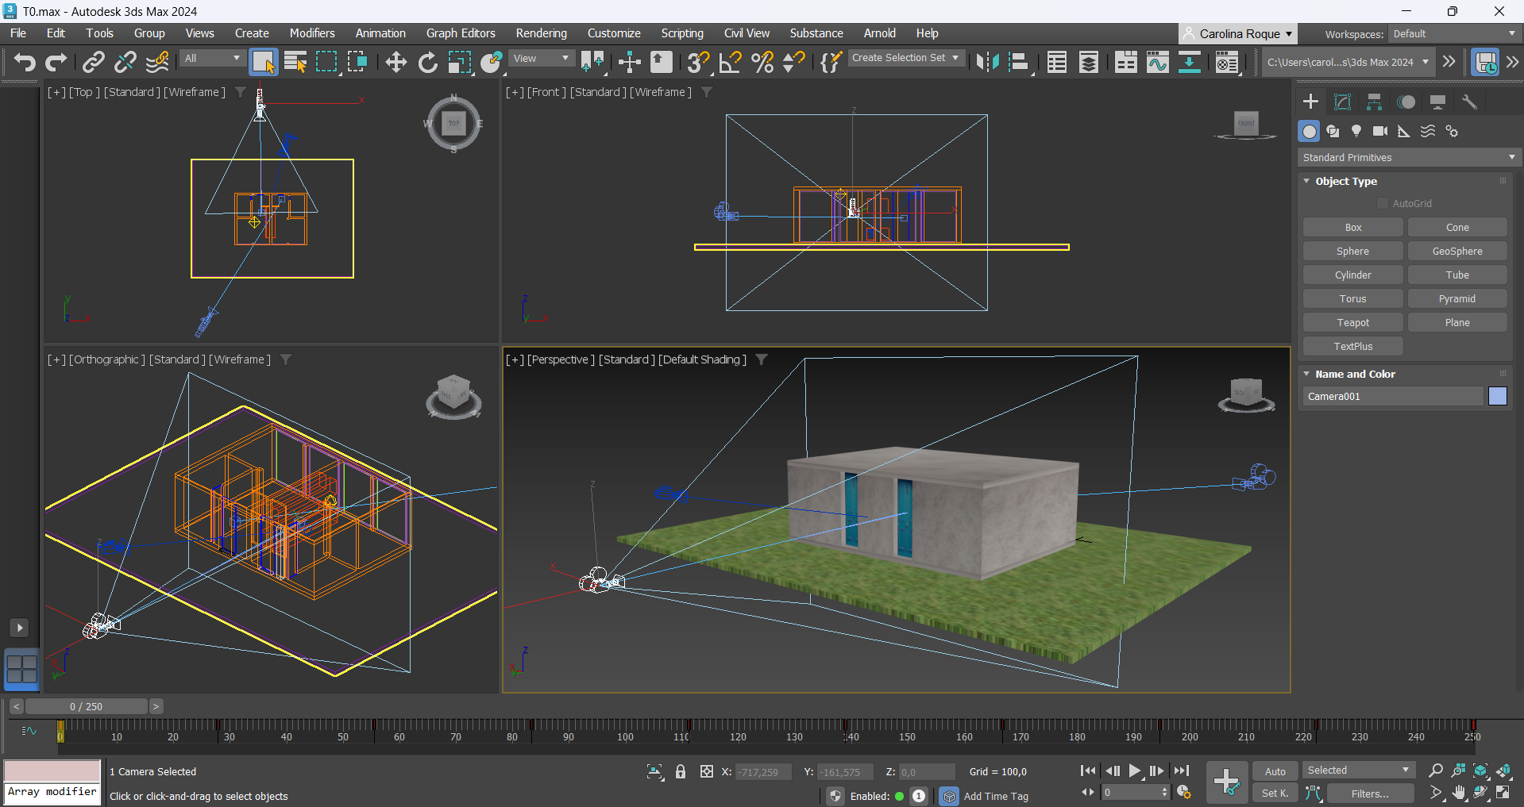Viewport: 1524px width, 807px height.
Task: Click the Filters... button
Action: pos(1370,794)
